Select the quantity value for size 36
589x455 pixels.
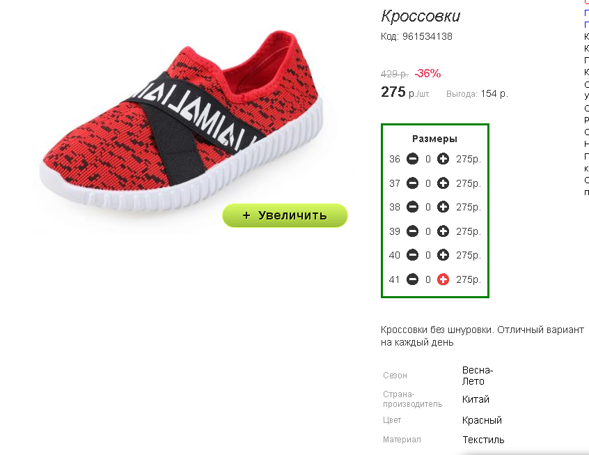pos(428,160)
